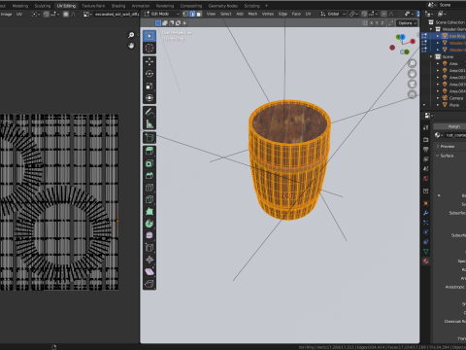Image resolution: width=466 pixels, height=350 pixels.
Task: Select the Add Cube tool
Action: [x=150, y=138]
